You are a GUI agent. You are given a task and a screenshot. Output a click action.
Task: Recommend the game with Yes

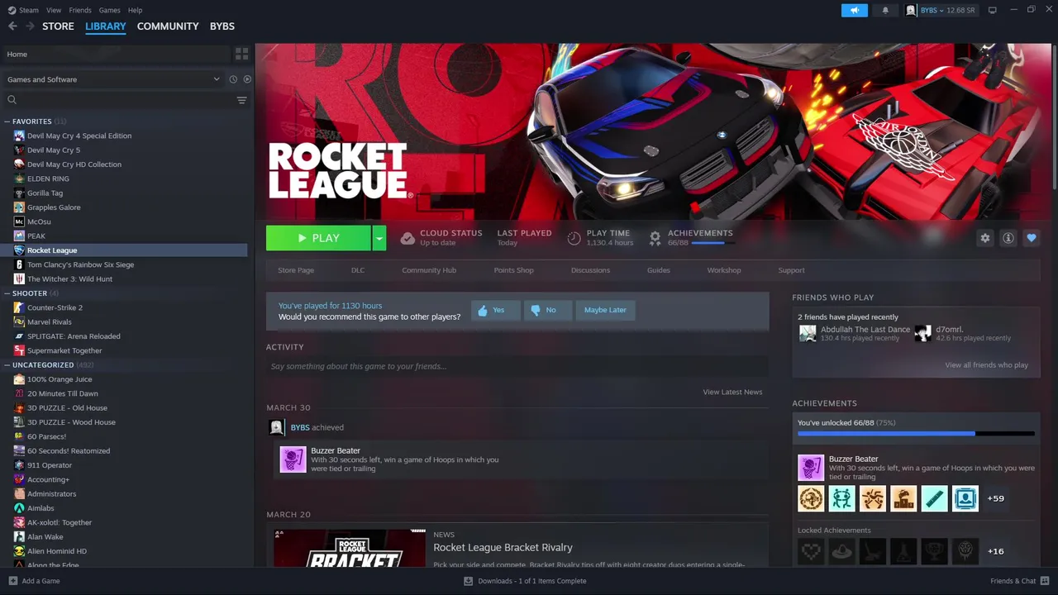pos(496,310)
